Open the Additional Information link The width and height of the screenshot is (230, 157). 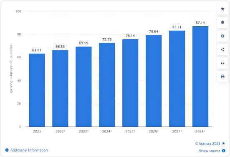tap(29, 150)
